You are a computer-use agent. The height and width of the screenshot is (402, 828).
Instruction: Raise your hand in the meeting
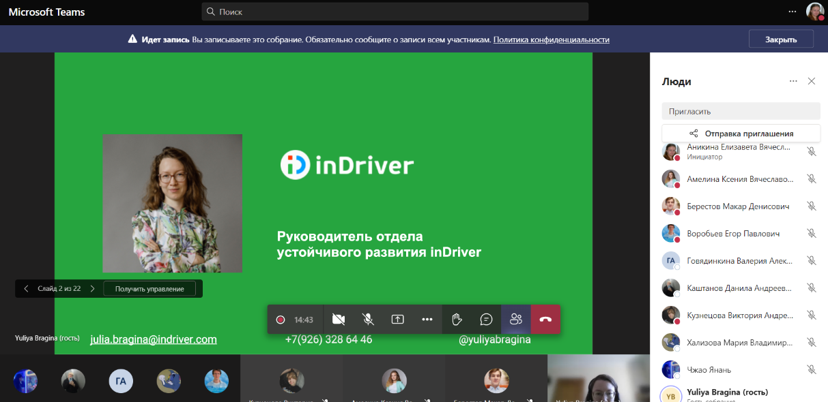point(457,319)
